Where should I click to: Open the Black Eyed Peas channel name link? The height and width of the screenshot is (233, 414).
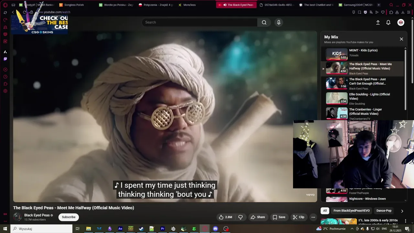tap(37, 215)
